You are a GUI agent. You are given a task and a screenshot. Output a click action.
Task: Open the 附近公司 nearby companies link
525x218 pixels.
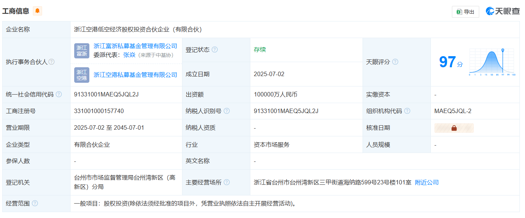tap(427, 182)
